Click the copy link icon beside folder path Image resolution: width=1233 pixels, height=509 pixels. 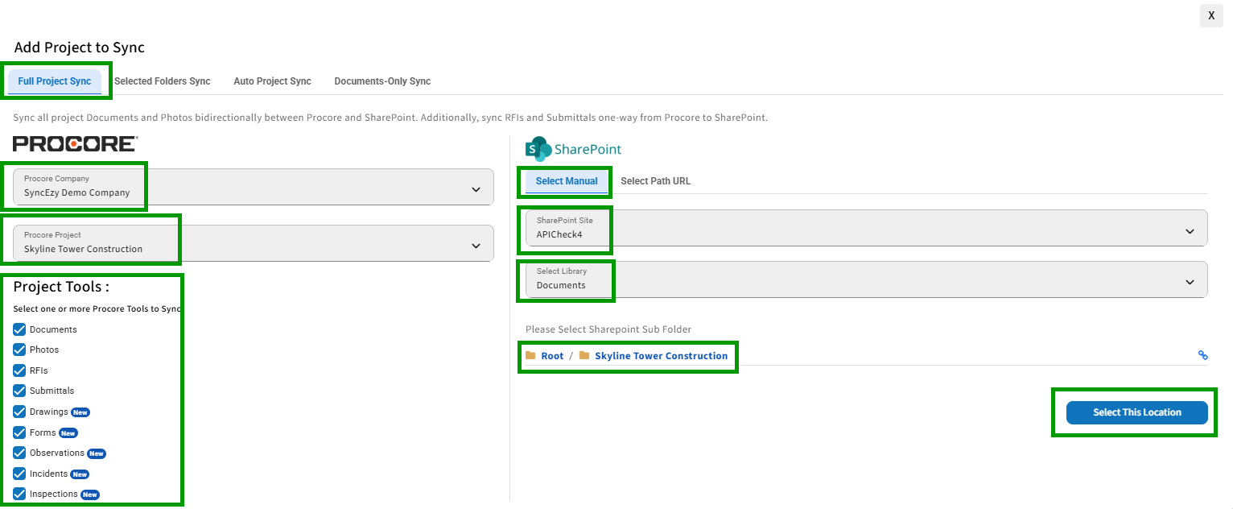1202,355
